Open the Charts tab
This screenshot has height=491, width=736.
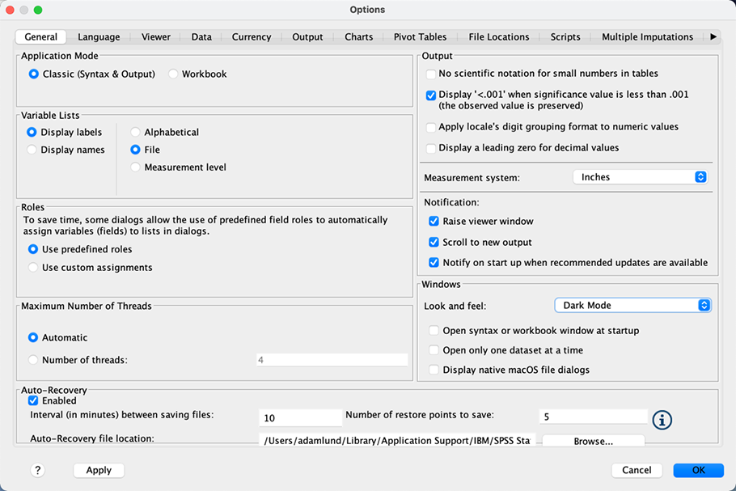coord(358,36)
